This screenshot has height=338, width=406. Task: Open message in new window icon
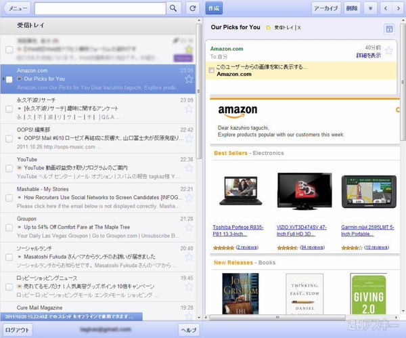(389, 29)
